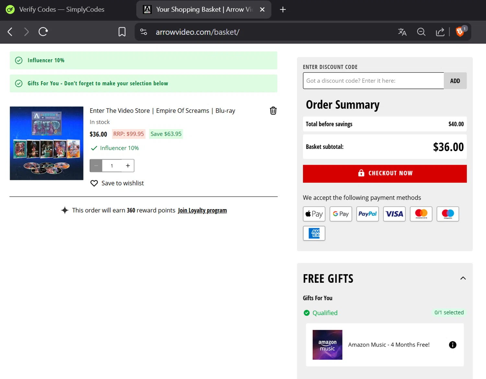Viewport: 486px width, 379px height.
Task: Open site settings icon beside URL
Action: pos(144,32)
